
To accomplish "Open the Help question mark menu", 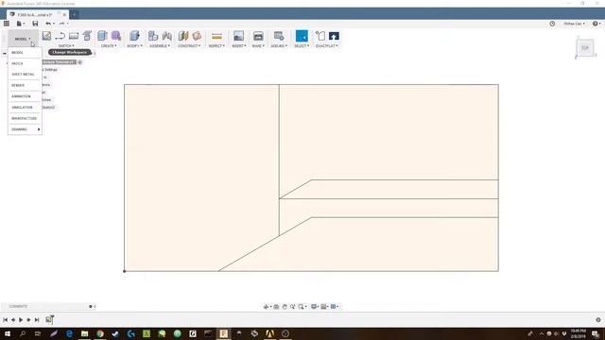I will point(596,24).
